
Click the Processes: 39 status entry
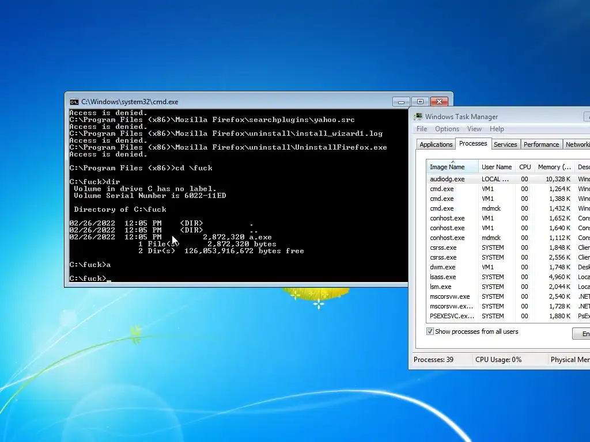click(x=433, y=360)
